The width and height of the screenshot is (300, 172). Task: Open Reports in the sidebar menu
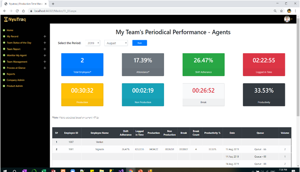[x=11, y=74]
